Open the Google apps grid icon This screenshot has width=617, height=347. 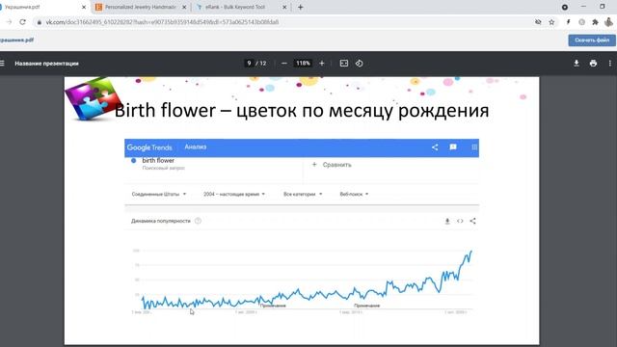pyautogui.click(x=474, y=147)
